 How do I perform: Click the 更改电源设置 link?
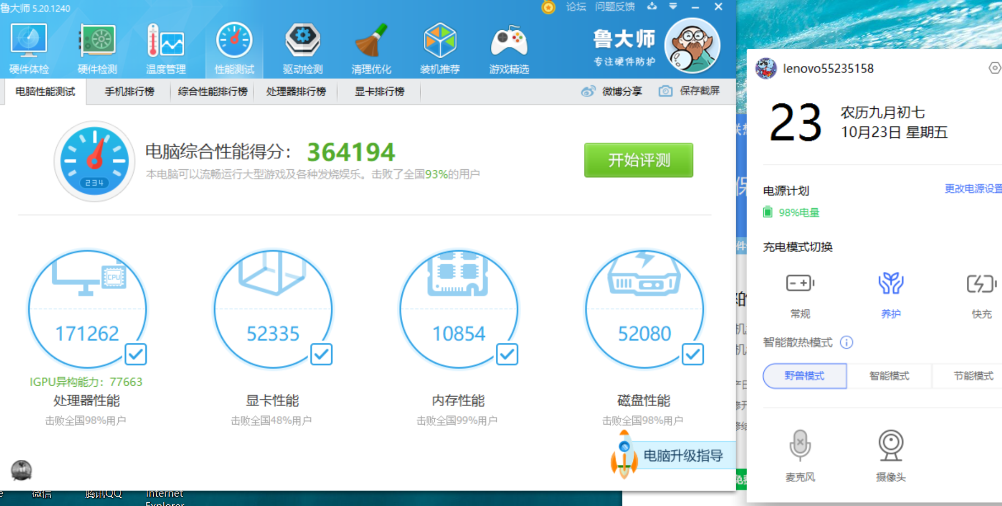point(972,189)
